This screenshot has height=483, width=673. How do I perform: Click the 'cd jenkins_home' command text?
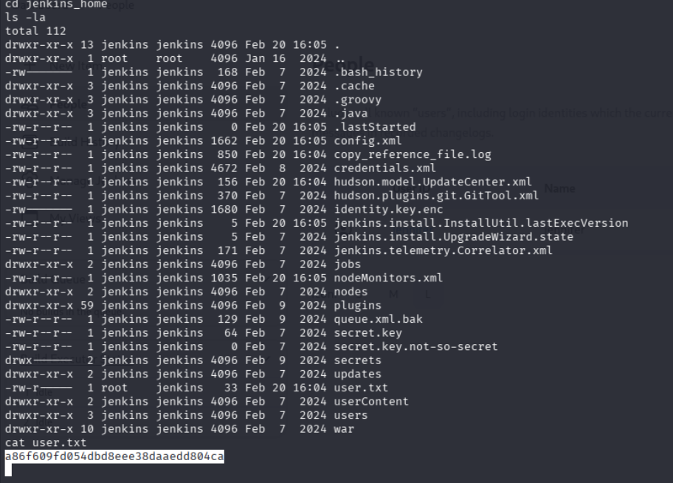click(x=55, y=4)
